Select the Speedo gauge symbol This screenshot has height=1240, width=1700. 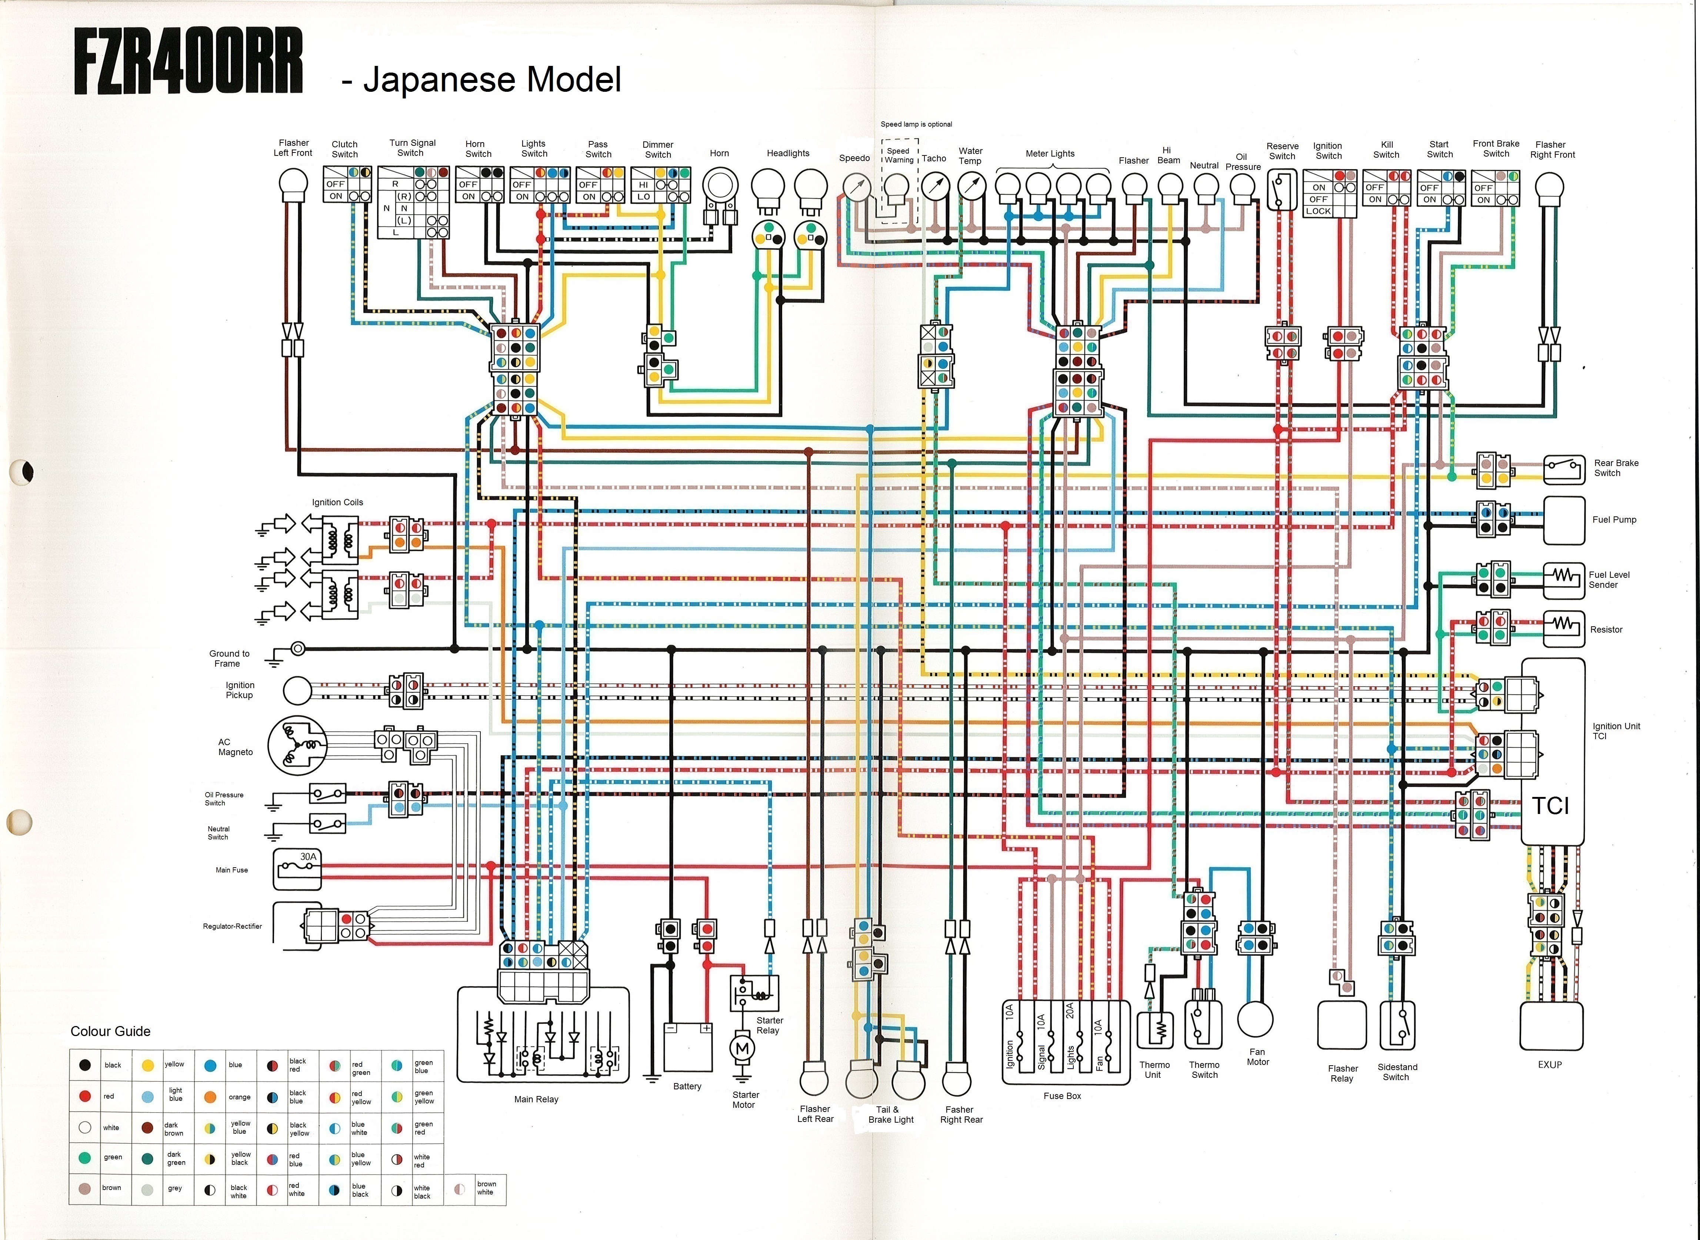pos(857,187)
